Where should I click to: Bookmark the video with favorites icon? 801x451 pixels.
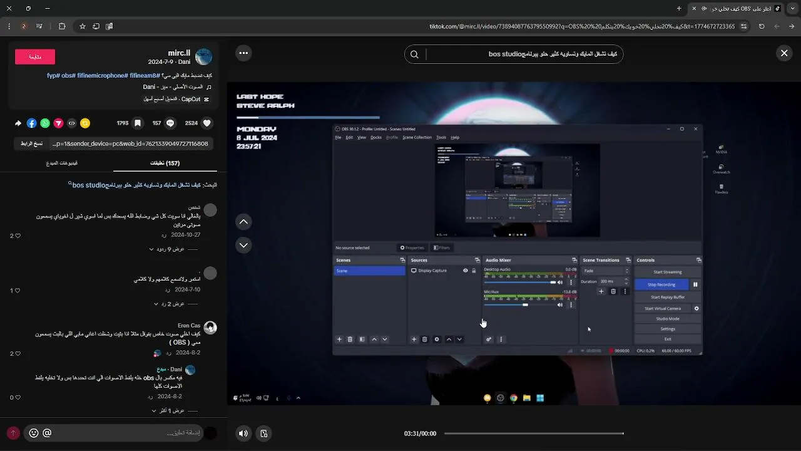tap(138, 123)
